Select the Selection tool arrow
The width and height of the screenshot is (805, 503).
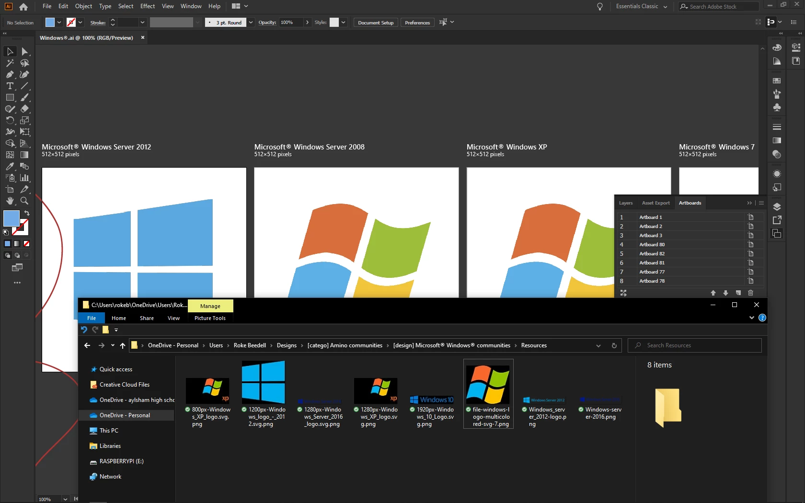(10, 51)
